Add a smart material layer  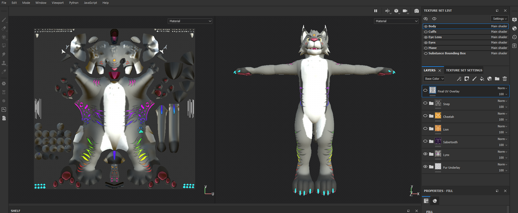pyautogui.click(x=490, y=79)
